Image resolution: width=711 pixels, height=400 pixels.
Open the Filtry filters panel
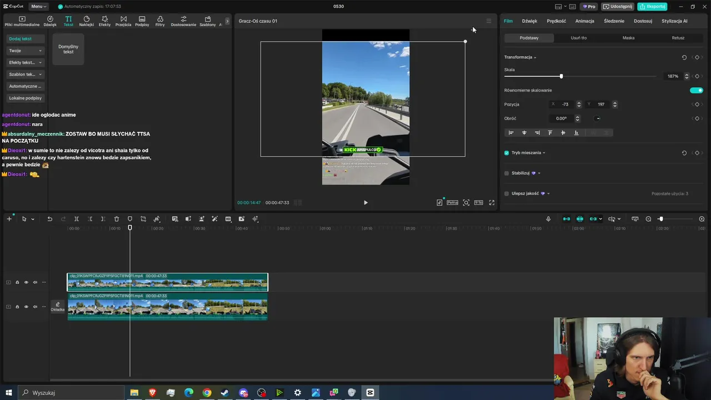click(x=160, y=21)
